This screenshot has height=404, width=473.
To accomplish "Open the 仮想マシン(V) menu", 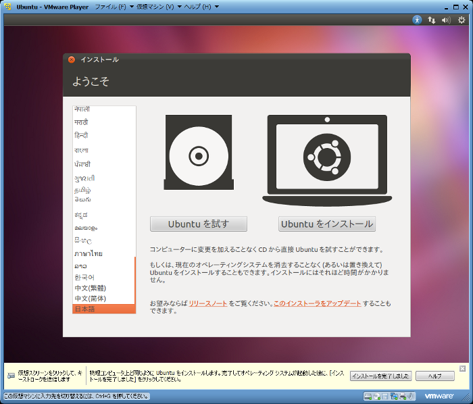I will pos(159,7).
